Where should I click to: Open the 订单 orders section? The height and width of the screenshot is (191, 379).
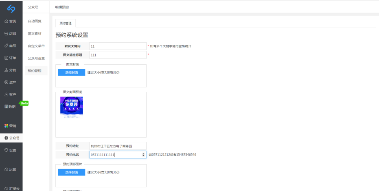click(11, 58)
